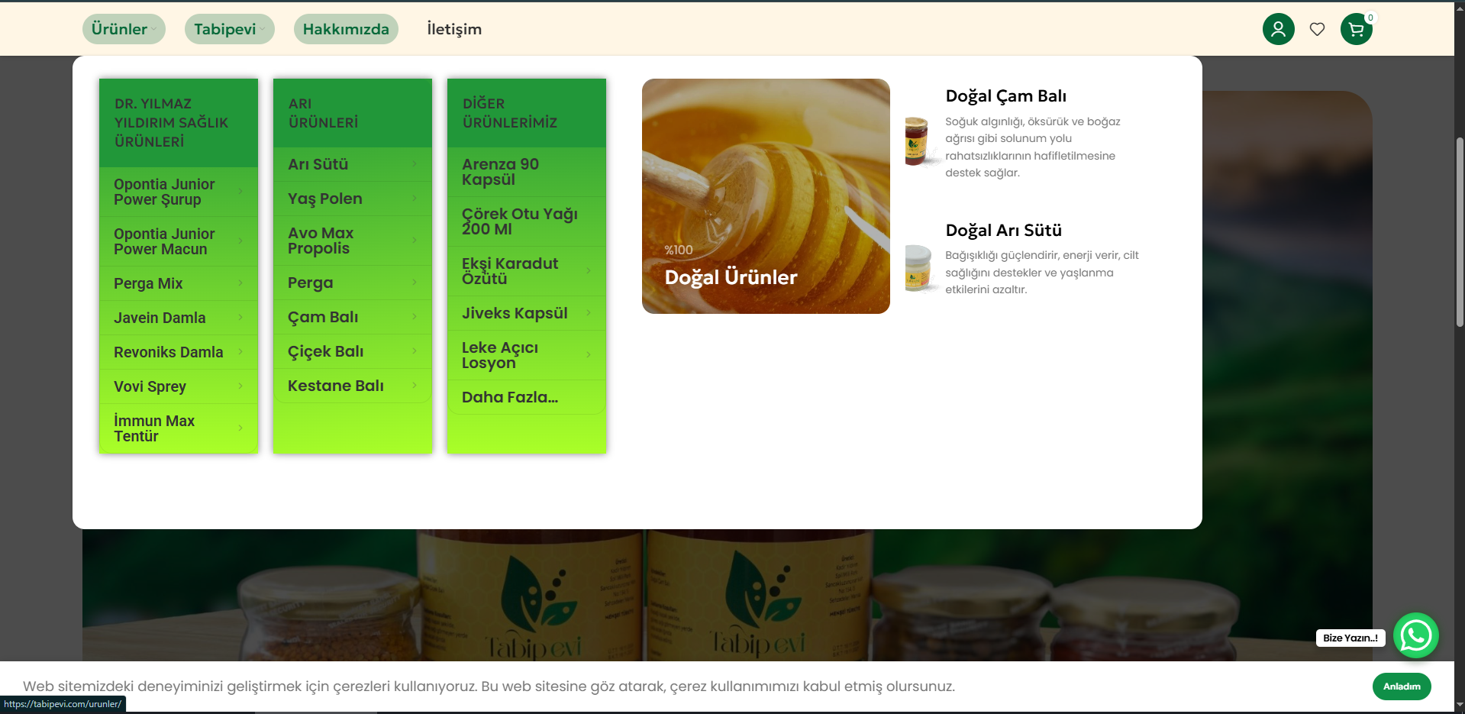Open Opontia Junior Power Şurup
This screenshot has width=1465, height=714.
click(164, 192)
